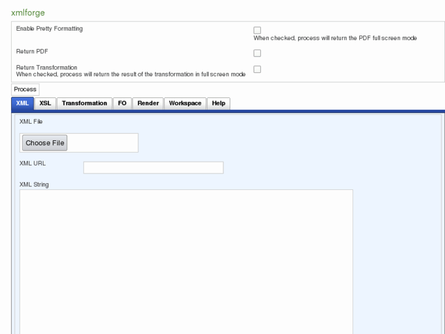Focus the XML URL input field
Image resolution: width=445 pixels, height=334 pixels.
pos(153,167)
